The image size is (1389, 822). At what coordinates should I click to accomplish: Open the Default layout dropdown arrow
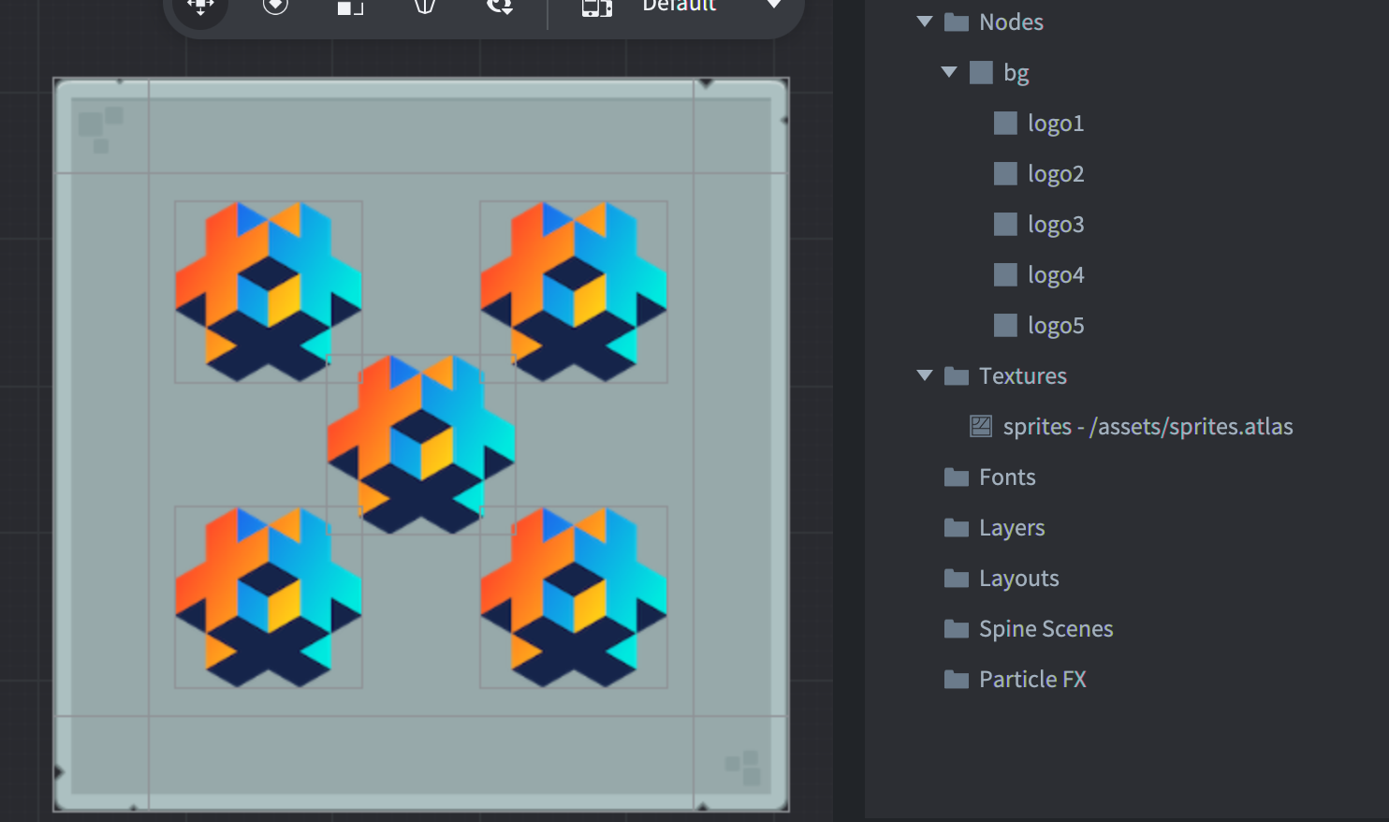tap(774, 5)
